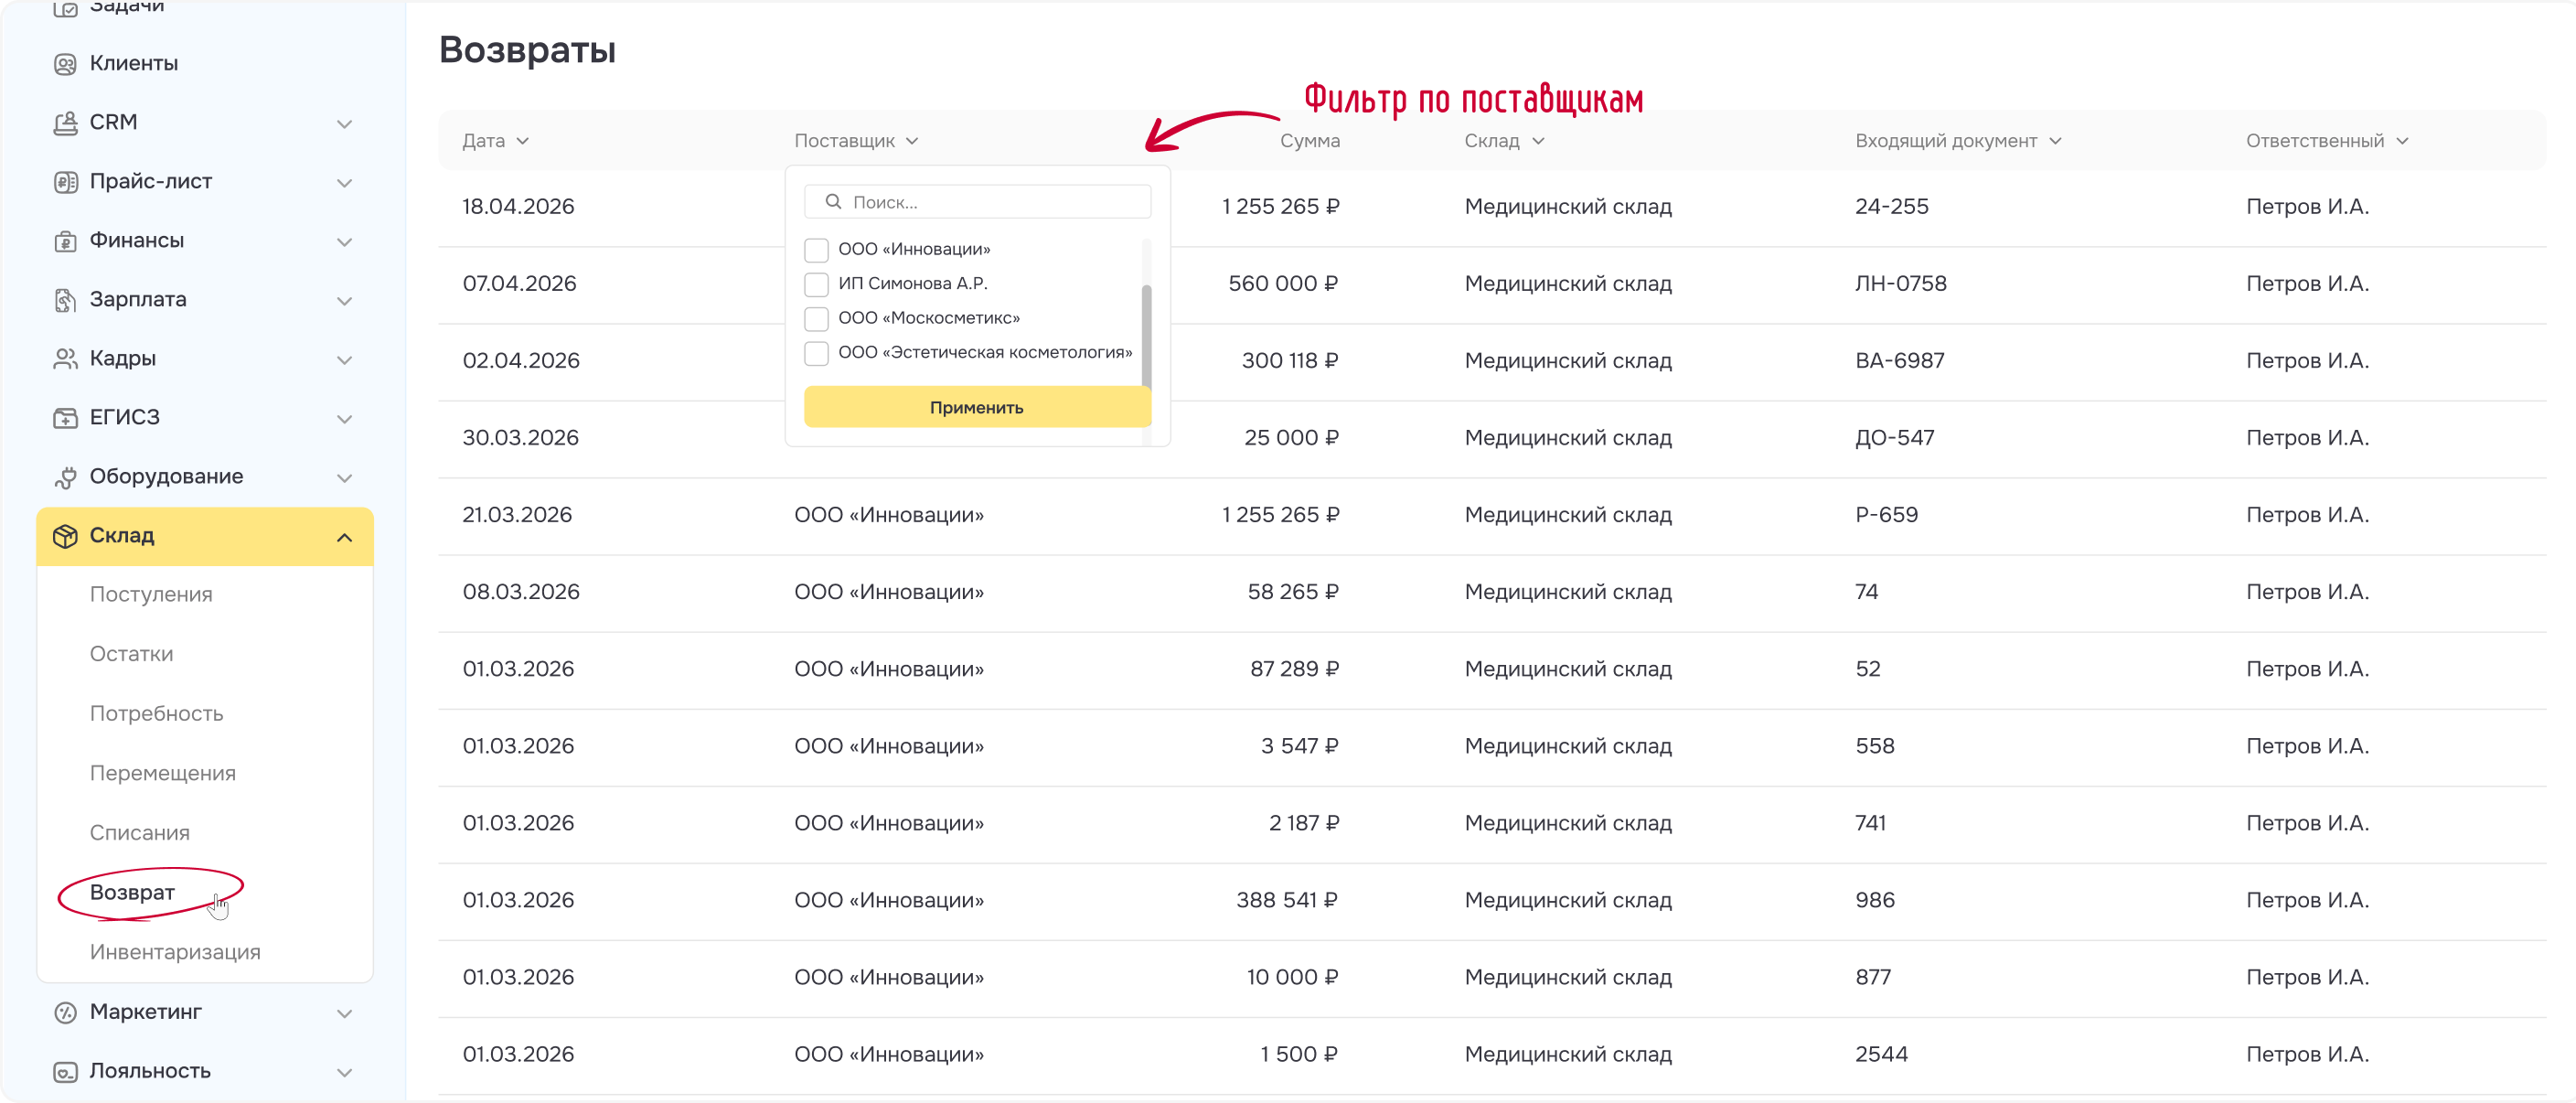This screenshot has width=2576, height=1103.
Task: Expand the Финансы menu chevron
Action: click(344, 242)
